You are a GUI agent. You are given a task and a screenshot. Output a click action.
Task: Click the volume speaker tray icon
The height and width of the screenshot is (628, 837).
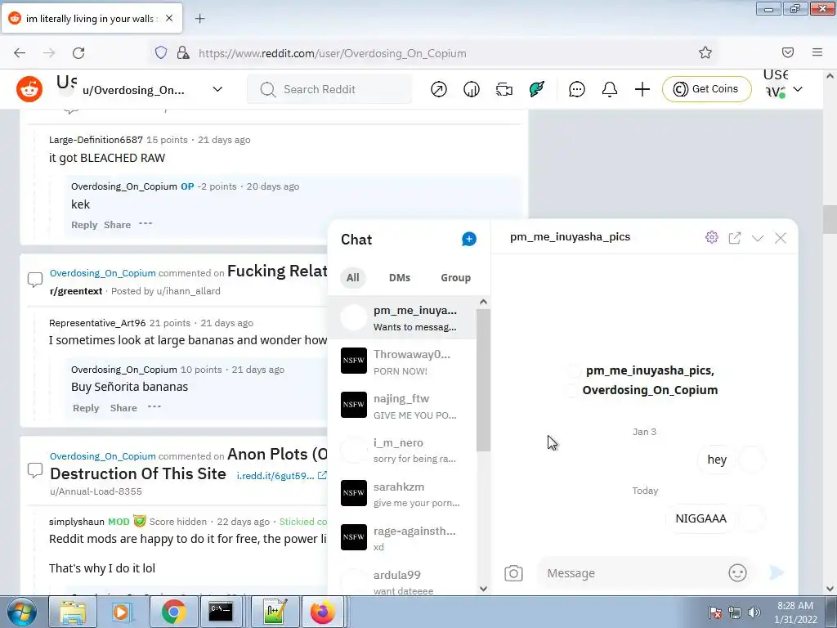754,612
